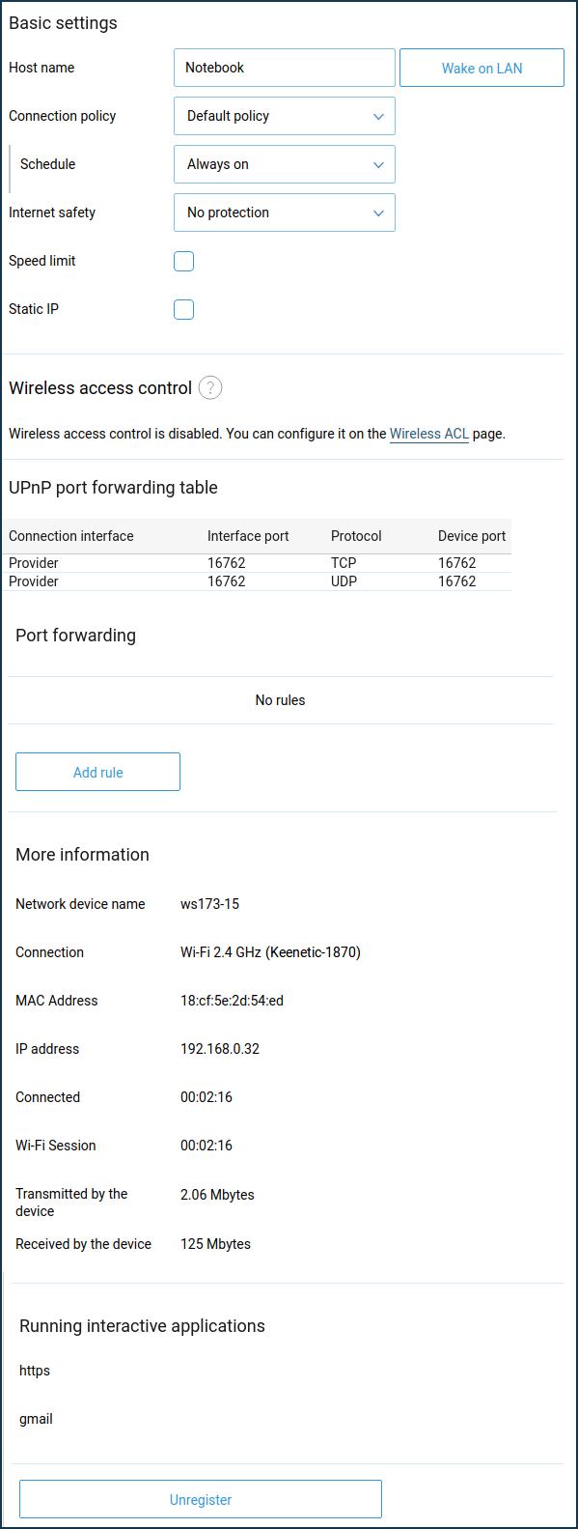Expand the Always on schedule dropdown

click(285, 164)
